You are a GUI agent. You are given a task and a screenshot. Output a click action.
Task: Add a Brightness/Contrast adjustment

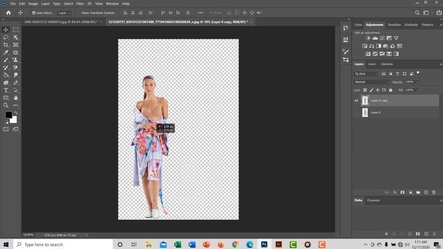(368, 38)
